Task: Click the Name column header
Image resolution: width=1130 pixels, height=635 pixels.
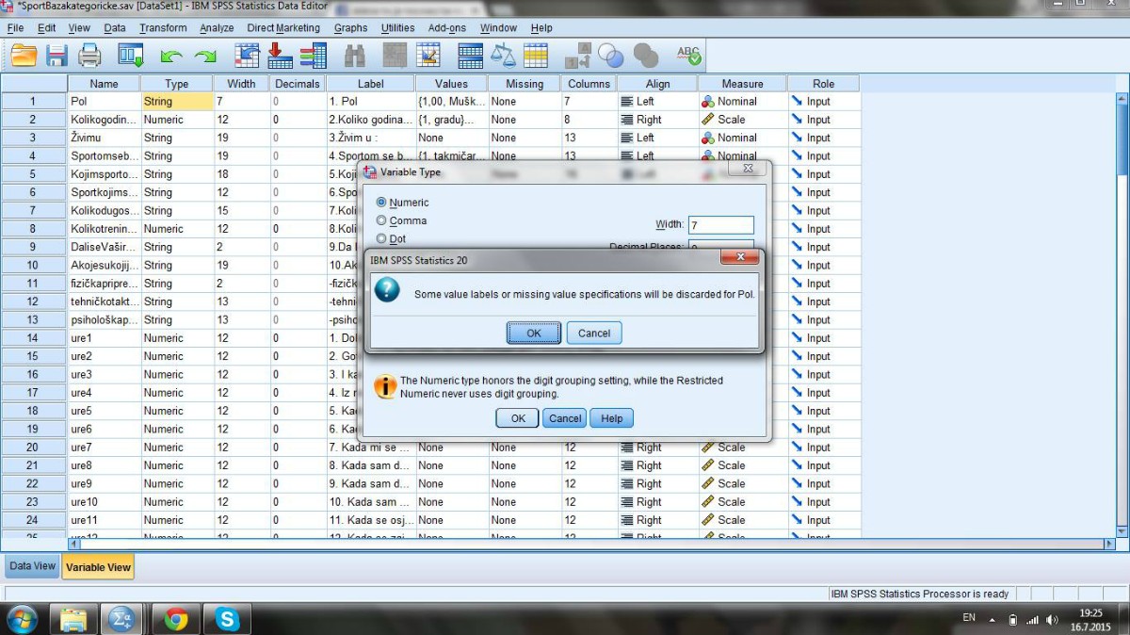Action: [104, 84]
